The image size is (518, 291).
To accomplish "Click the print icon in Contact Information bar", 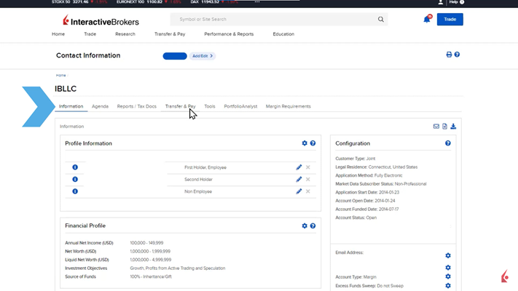I will pyautogui.click(x=449, y=55).
